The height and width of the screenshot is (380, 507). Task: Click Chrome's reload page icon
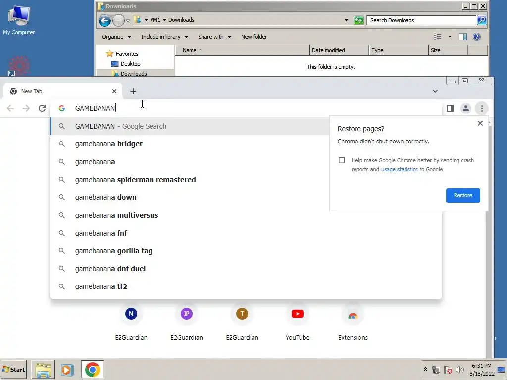click(x=42, y=108)
